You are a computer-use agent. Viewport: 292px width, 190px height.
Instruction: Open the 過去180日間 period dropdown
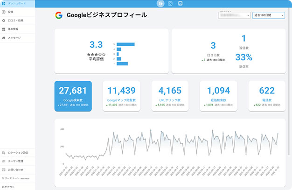pos(269,15)
